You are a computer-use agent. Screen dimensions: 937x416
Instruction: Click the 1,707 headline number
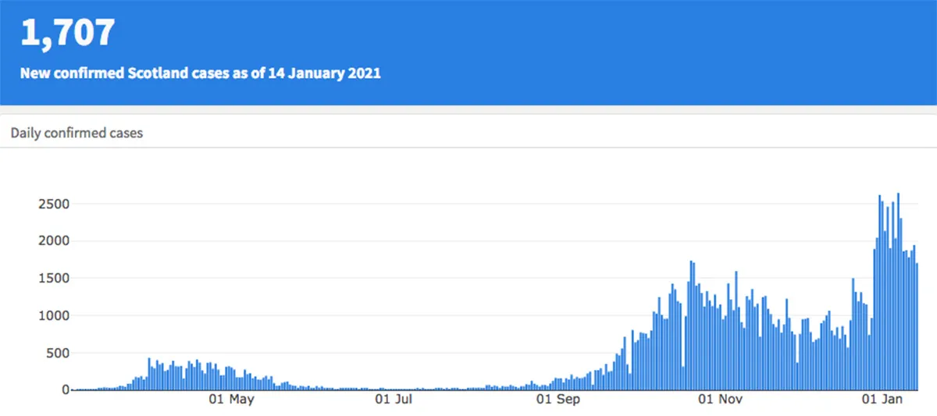(68, 33)
